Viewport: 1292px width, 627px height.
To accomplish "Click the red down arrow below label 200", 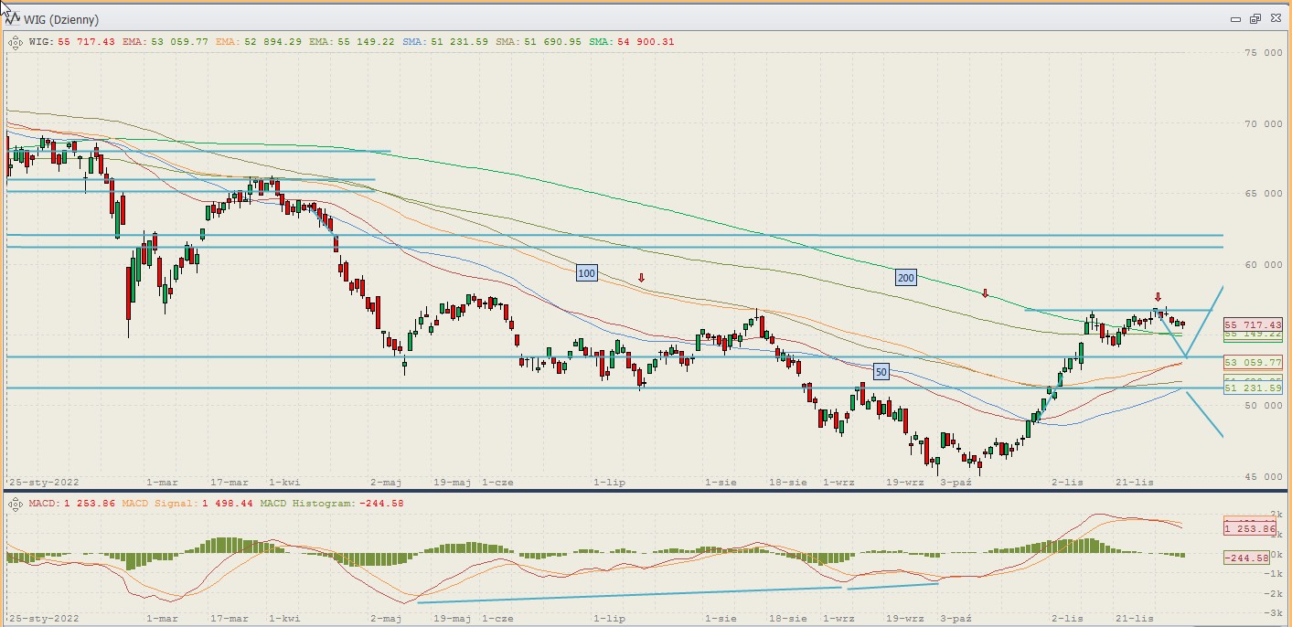I will 985,293.
